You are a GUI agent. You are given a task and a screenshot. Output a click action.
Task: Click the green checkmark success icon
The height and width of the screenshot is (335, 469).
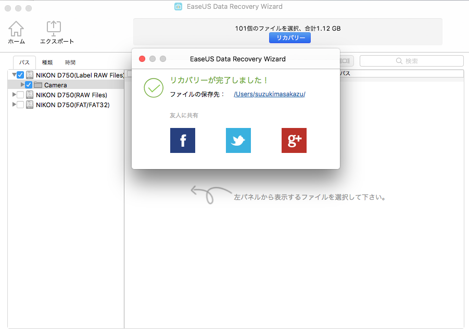coord(154,88)
